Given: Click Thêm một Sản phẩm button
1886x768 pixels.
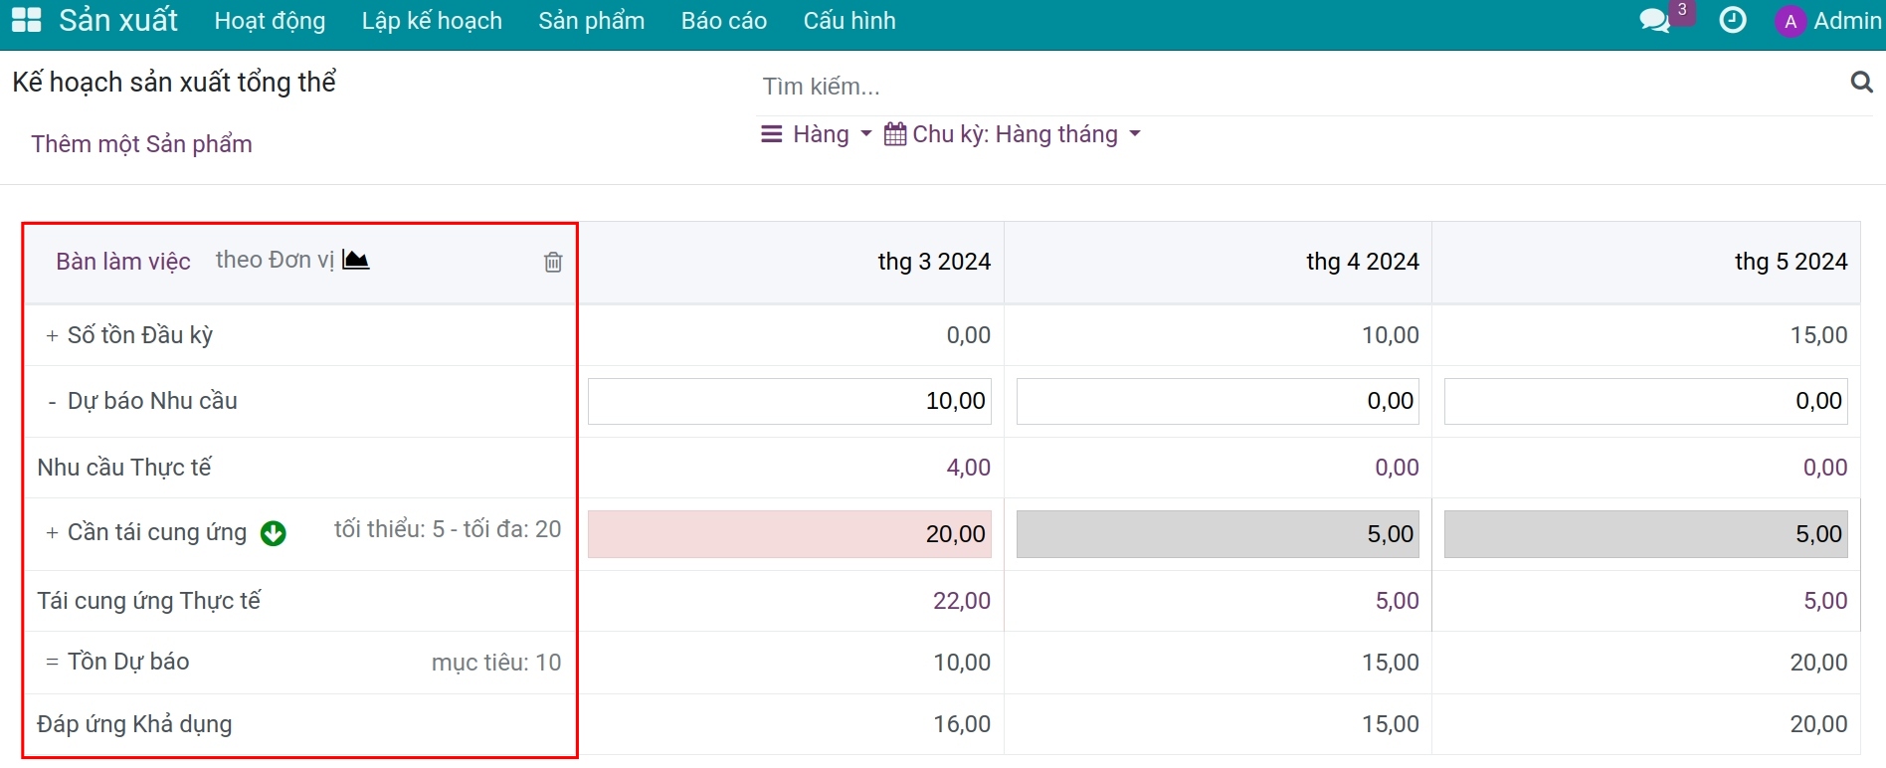Looking at the screenshot, I should pos(141,144).
